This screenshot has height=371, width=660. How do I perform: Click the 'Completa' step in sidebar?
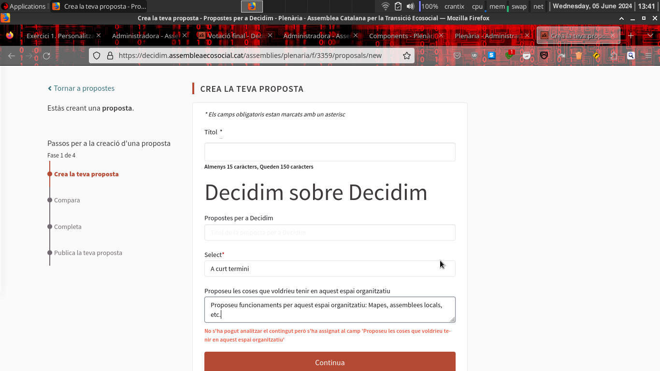click(x=68, y=227)
